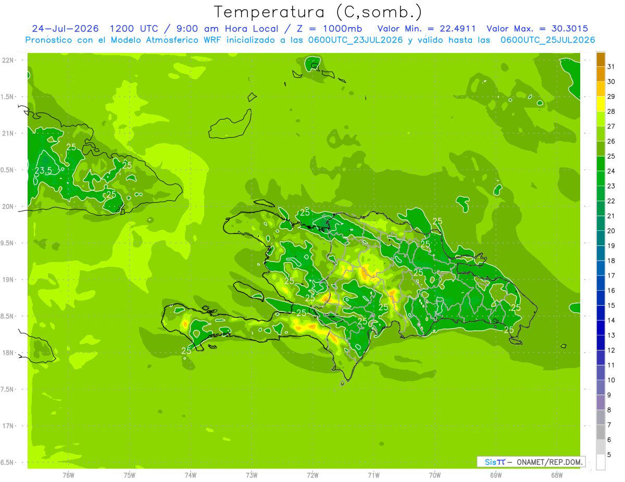Click the '1.5N' latitude axis label
Viewport: 625px width, 482px height.
coord(7,97)
